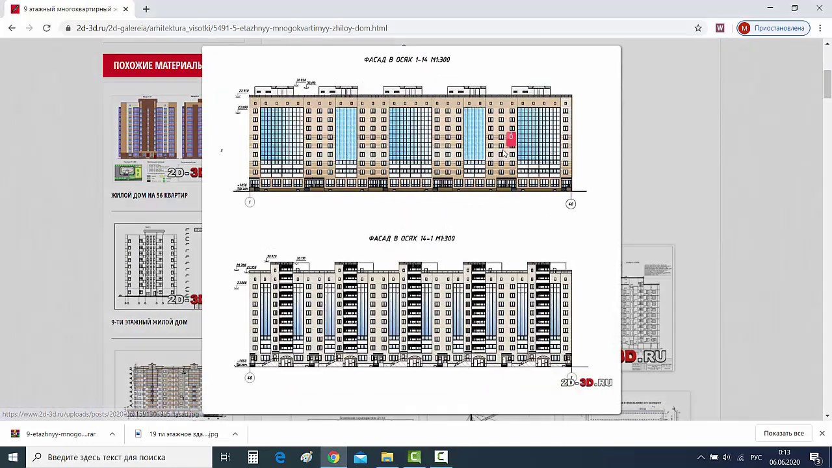Open the paint palette app on taskbar
The height and width of the screenshot is (468, 832).
(x=307, y=457)
